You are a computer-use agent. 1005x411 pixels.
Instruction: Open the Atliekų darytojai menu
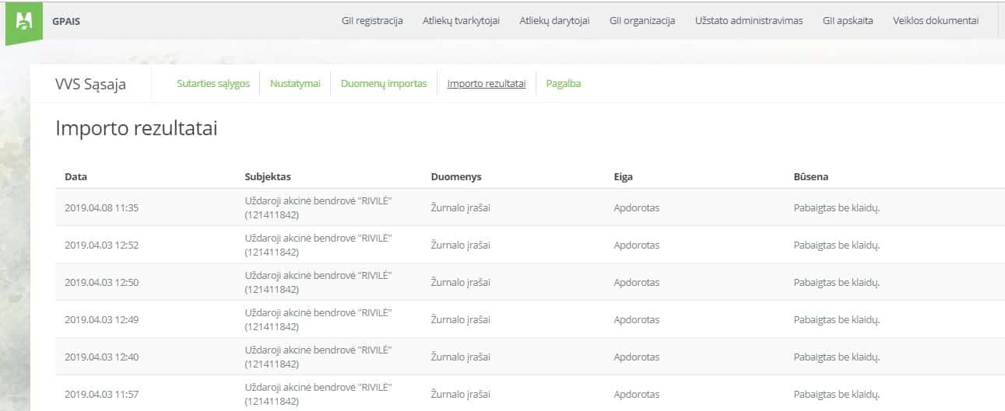(554, 21)
